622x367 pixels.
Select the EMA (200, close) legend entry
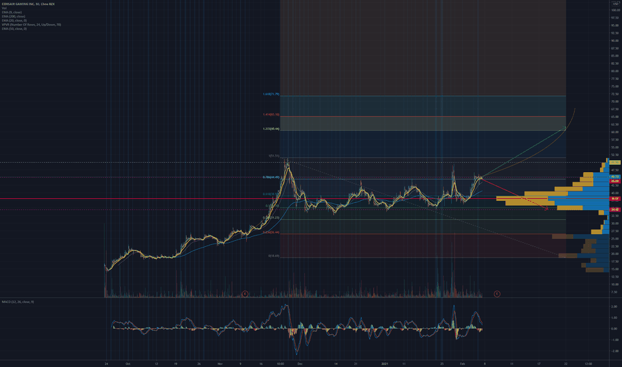tap(13, 16)
